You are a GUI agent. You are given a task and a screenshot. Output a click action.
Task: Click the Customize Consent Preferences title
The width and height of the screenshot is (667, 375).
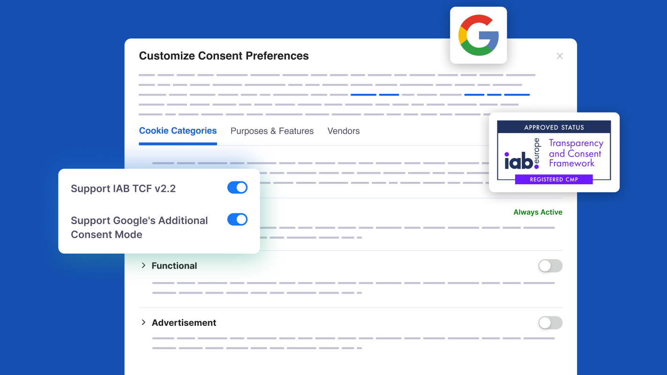coord(224,55)
